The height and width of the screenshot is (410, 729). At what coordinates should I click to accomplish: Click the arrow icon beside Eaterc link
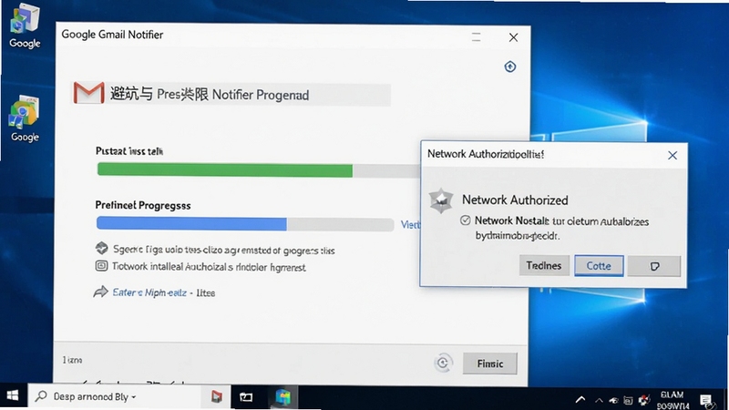pos(100,292)
